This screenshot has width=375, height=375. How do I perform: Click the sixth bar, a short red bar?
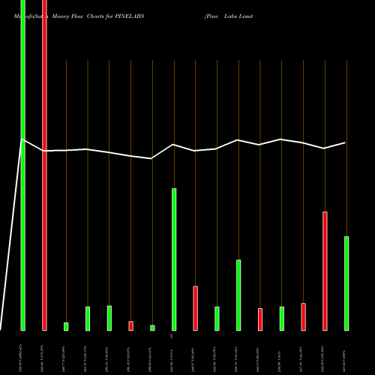(131, 326)
